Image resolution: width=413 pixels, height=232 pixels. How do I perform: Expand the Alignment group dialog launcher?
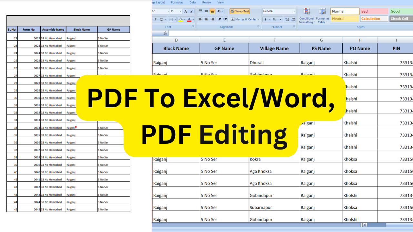pyautogui.click(x=259, y=27)
